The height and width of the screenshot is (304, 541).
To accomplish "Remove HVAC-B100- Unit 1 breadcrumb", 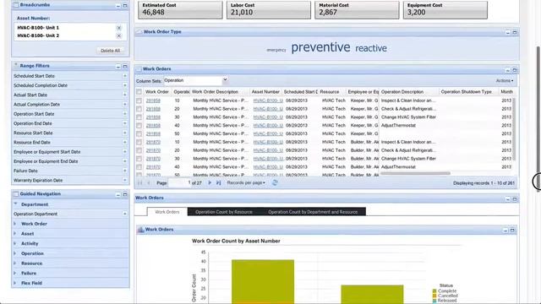I will [119, 28].
